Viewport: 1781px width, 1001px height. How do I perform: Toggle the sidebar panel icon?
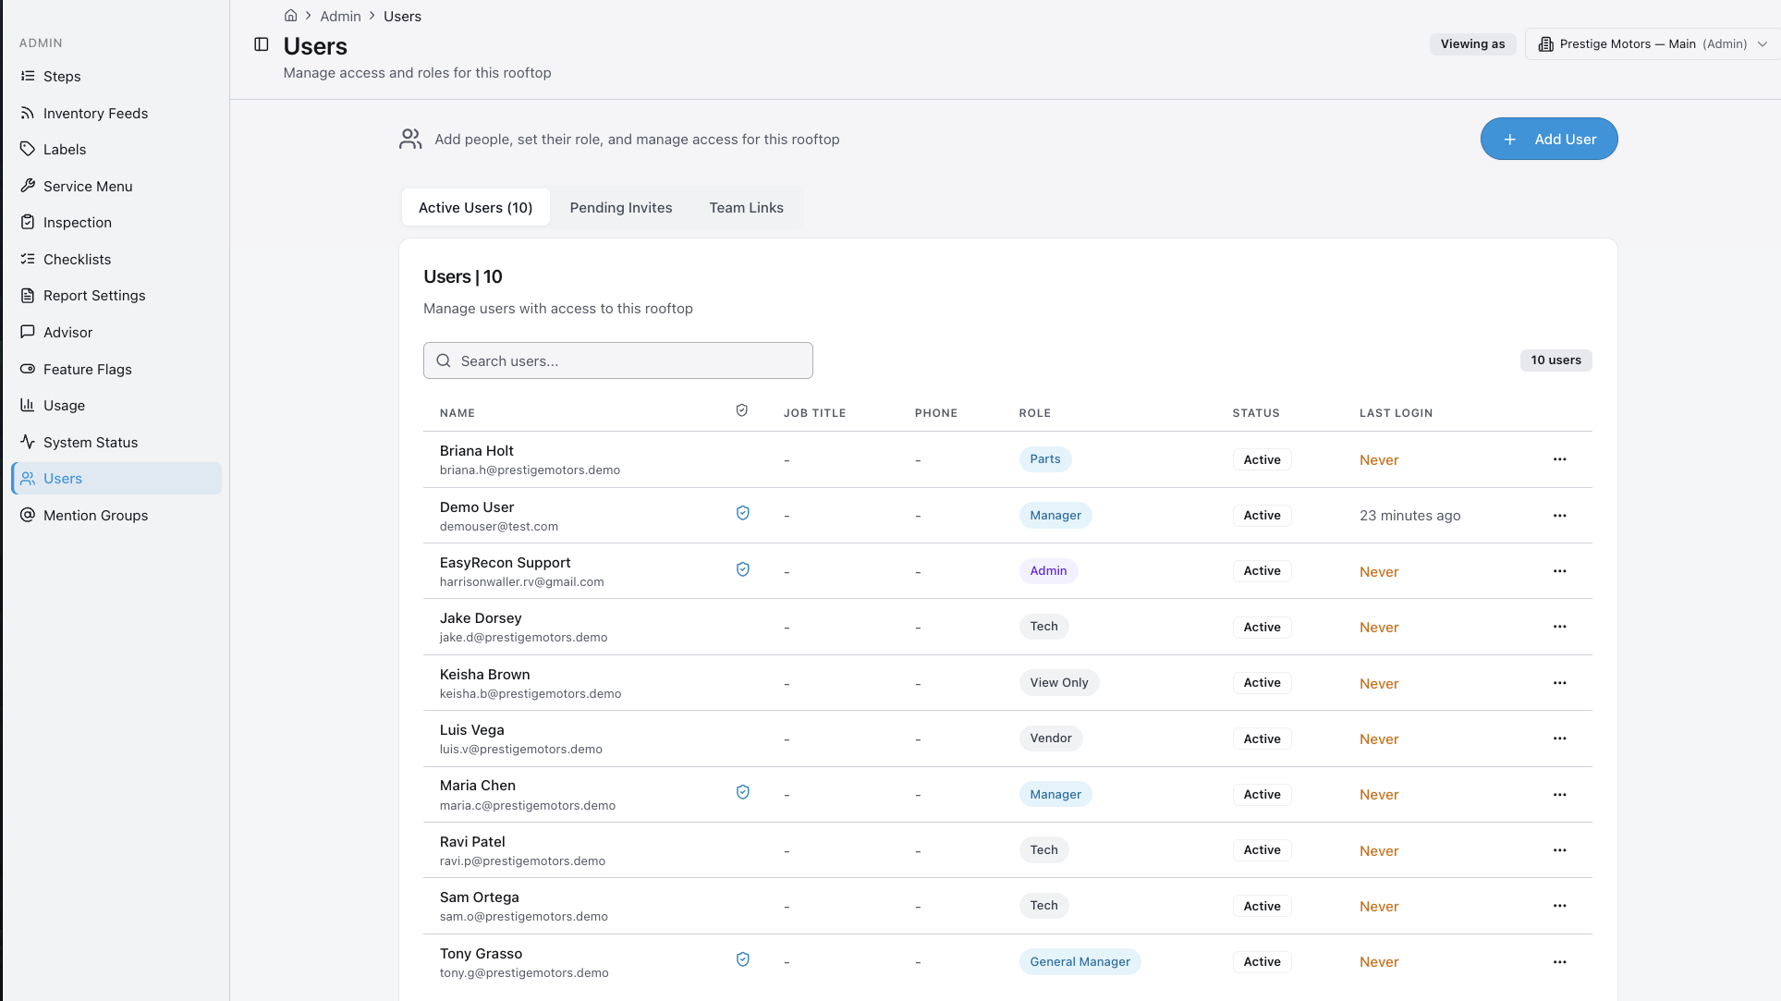tap(262, 44)
